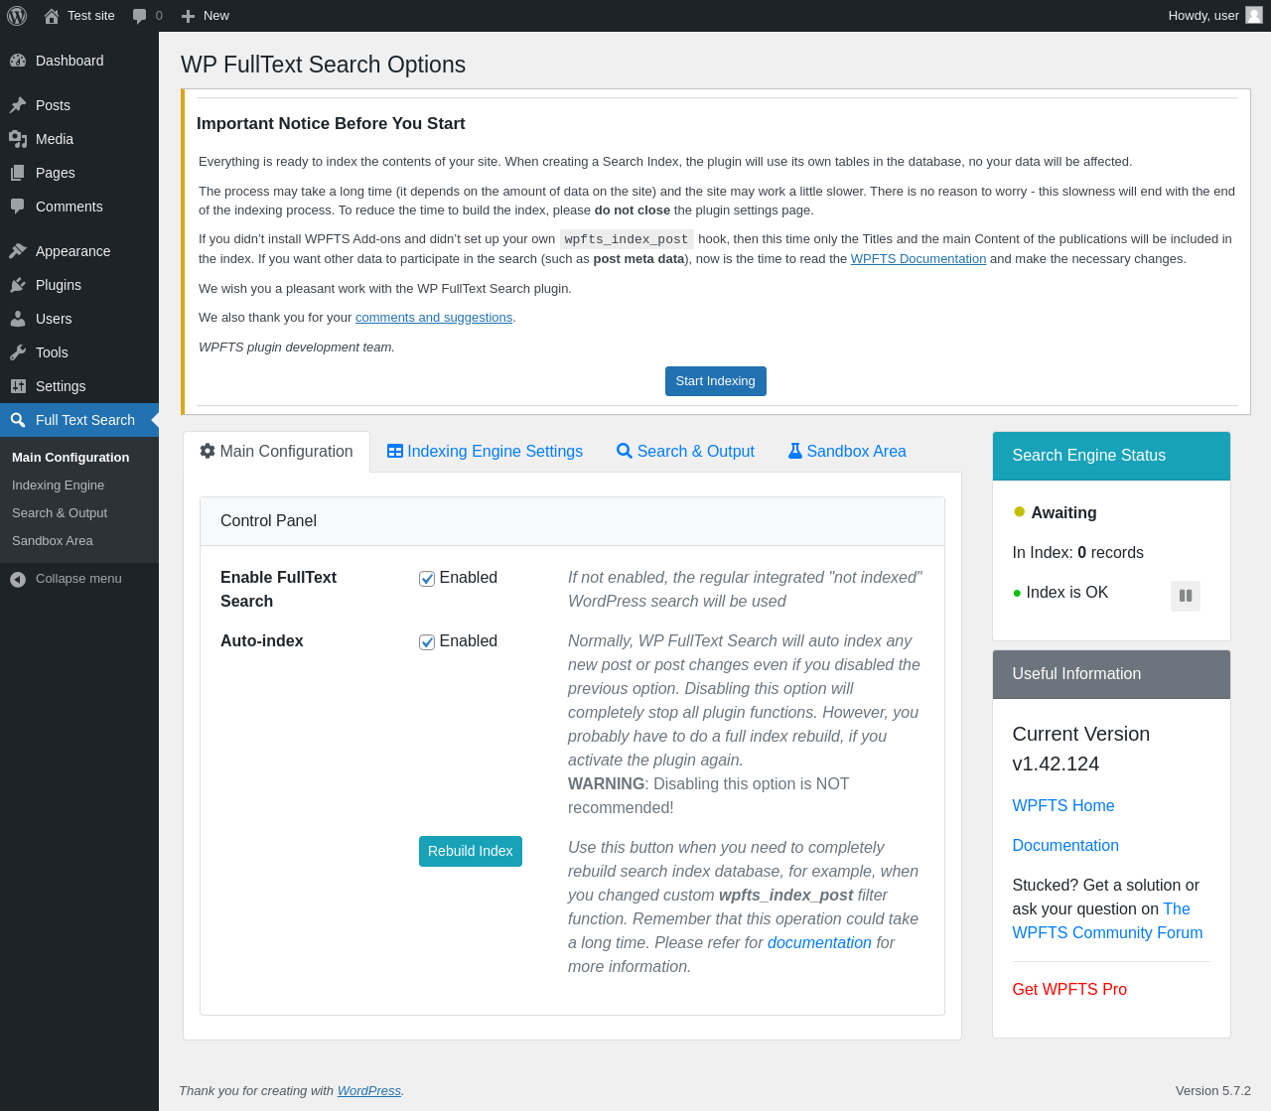Switch to Indexing Engine Settings tab
The image size is (1271, 1111).
click(485, 452)
